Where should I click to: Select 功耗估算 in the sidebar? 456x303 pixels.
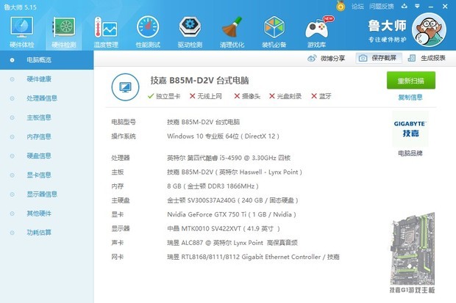click(x=46, y=233)
